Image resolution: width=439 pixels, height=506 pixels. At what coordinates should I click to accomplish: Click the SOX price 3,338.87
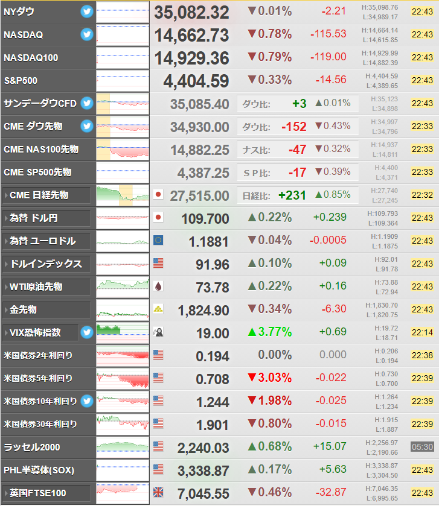click(203, 471)
